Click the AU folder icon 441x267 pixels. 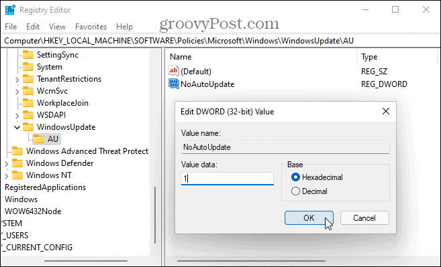pos(39,139)
